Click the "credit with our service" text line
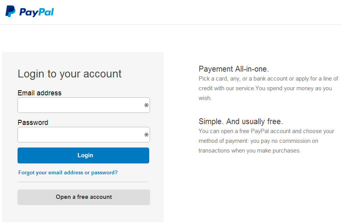 point(265,88)
